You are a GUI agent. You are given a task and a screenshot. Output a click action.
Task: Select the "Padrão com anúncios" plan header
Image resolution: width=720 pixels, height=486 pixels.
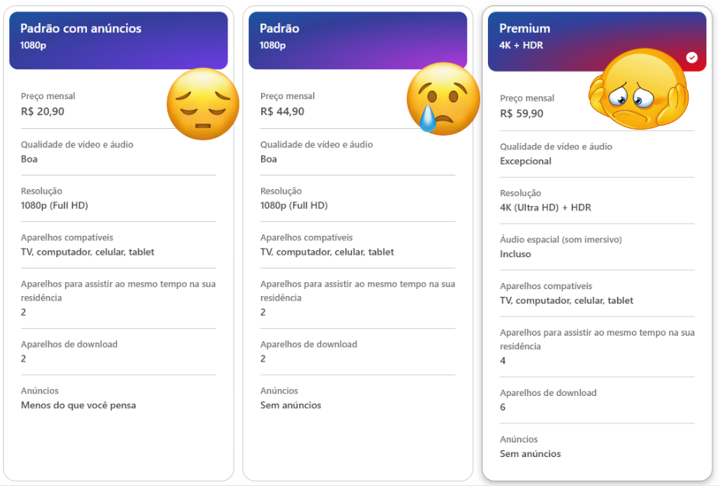click(118, 40)
